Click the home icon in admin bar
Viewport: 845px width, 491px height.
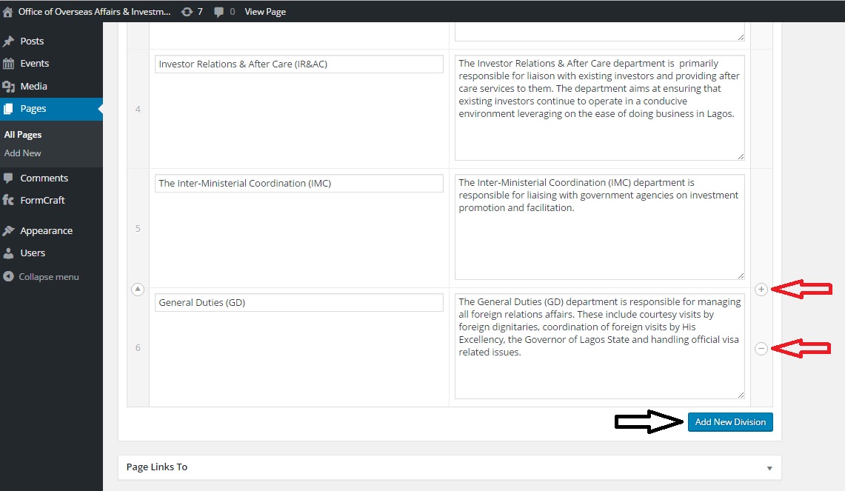(8, 12)
